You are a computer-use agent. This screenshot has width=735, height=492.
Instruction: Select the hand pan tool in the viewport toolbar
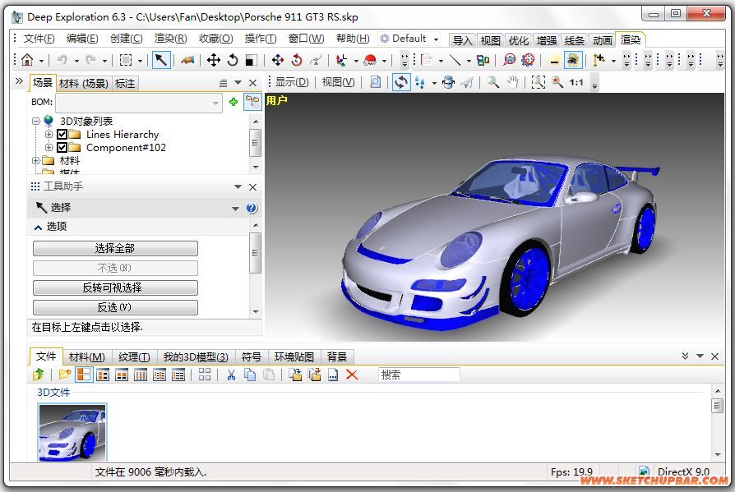click(x=513, y=82)
